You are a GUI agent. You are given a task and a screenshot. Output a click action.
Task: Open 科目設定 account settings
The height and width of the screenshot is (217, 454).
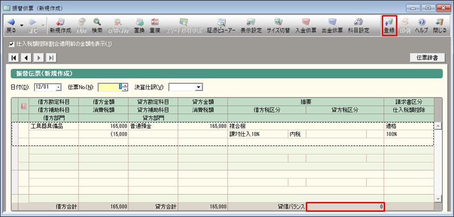[359, 25]
